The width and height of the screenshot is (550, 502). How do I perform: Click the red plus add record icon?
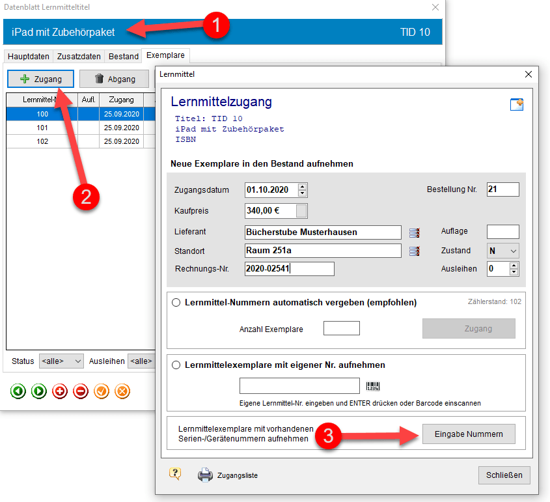coord(60,391)
